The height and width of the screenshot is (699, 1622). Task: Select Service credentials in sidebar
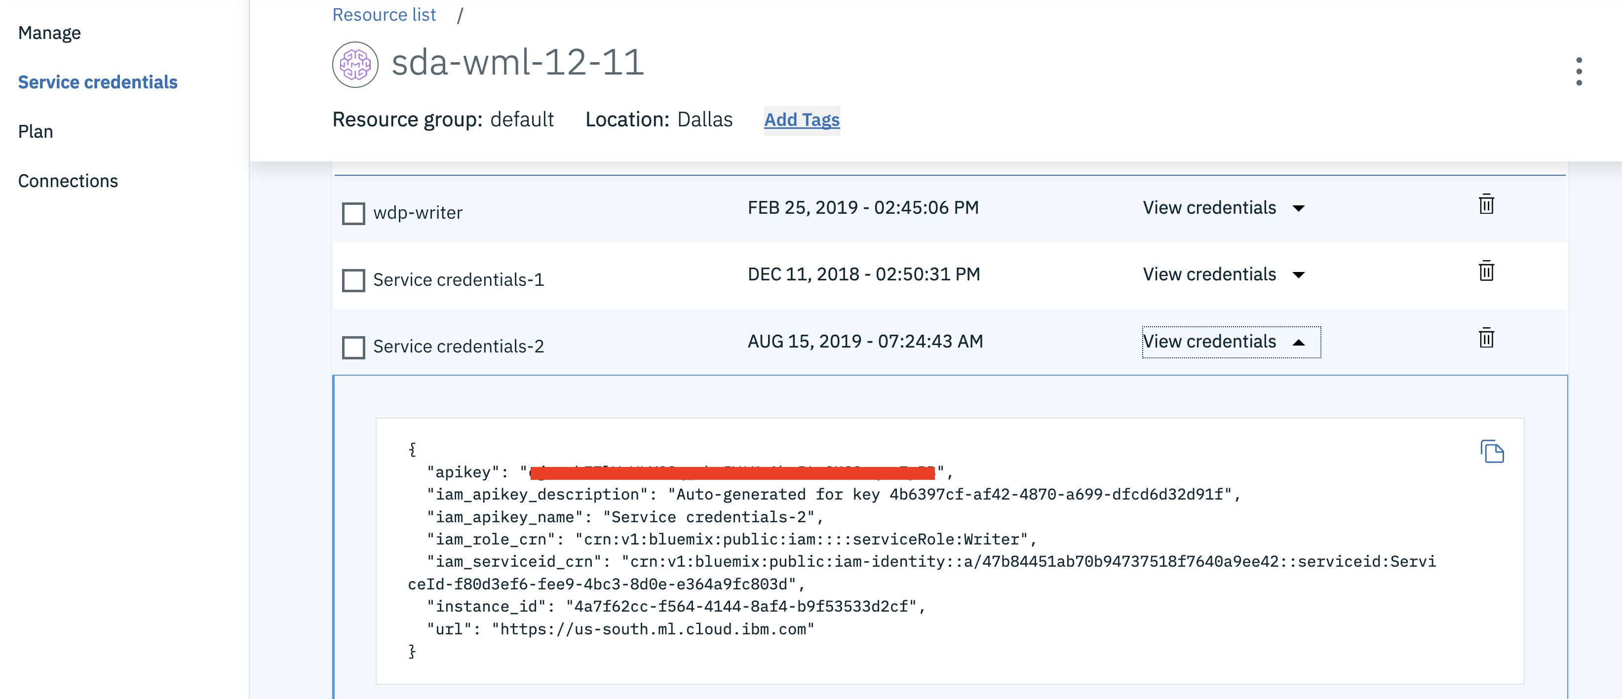98,82
